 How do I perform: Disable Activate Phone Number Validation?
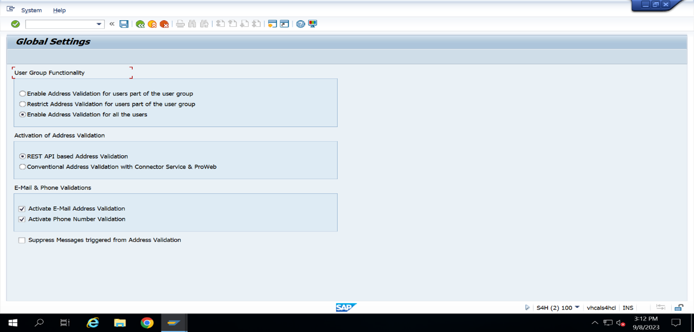point(22,219)
